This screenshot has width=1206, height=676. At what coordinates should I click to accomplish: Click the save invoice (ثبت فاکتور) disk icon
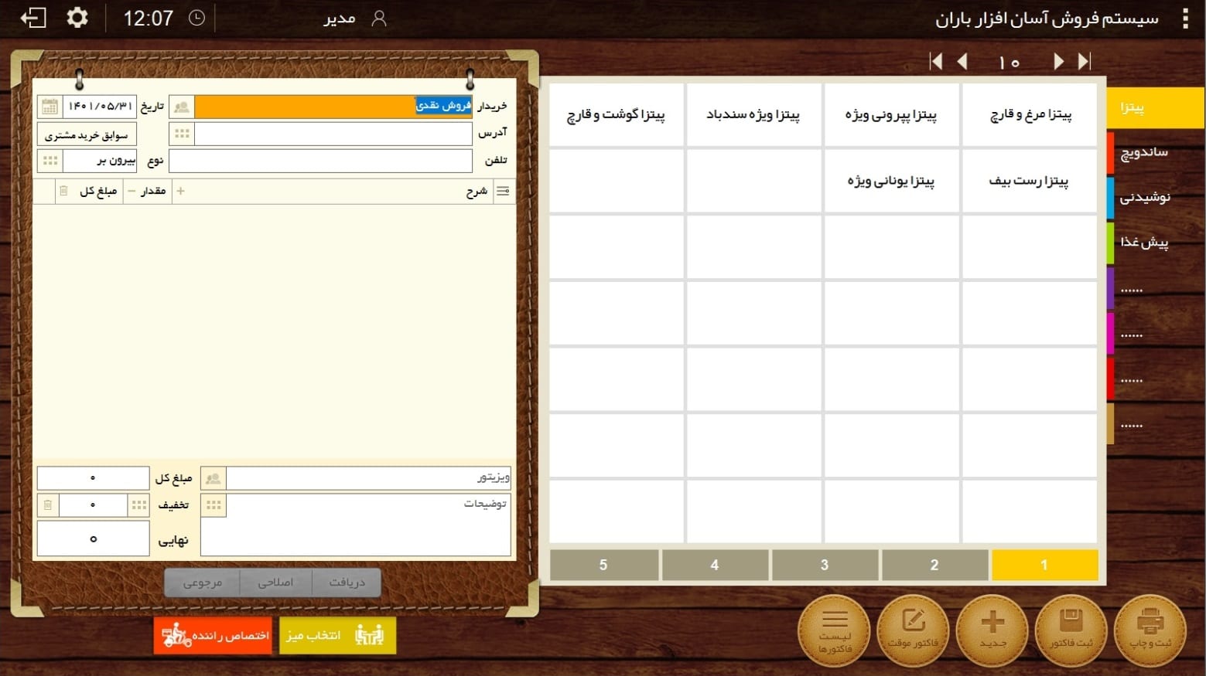(1071, 630)
